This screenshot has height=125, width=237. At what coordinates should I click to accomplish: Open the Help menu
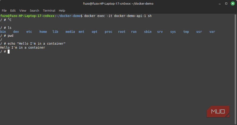(x=62, y=11)
